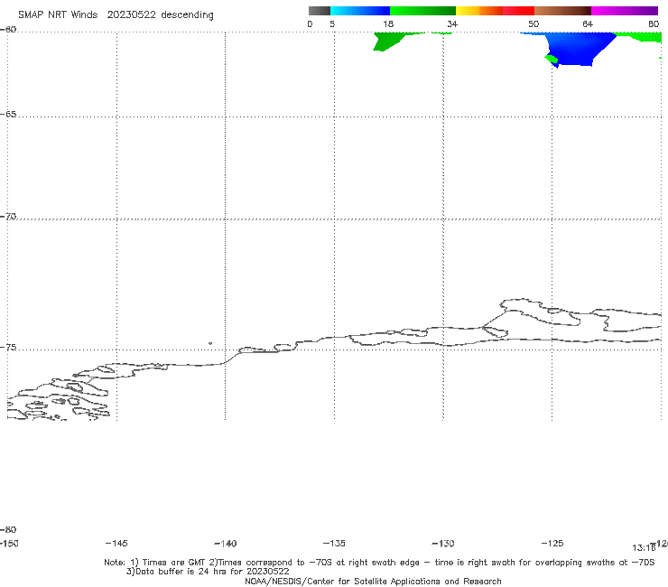Click the latitude label '-70'
Screen dimensions: 668x587
click(x=8, y=217)
